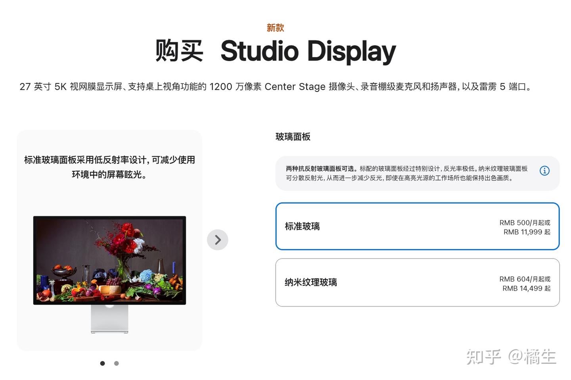Click the 新款 label above the title

click(276, 28)
